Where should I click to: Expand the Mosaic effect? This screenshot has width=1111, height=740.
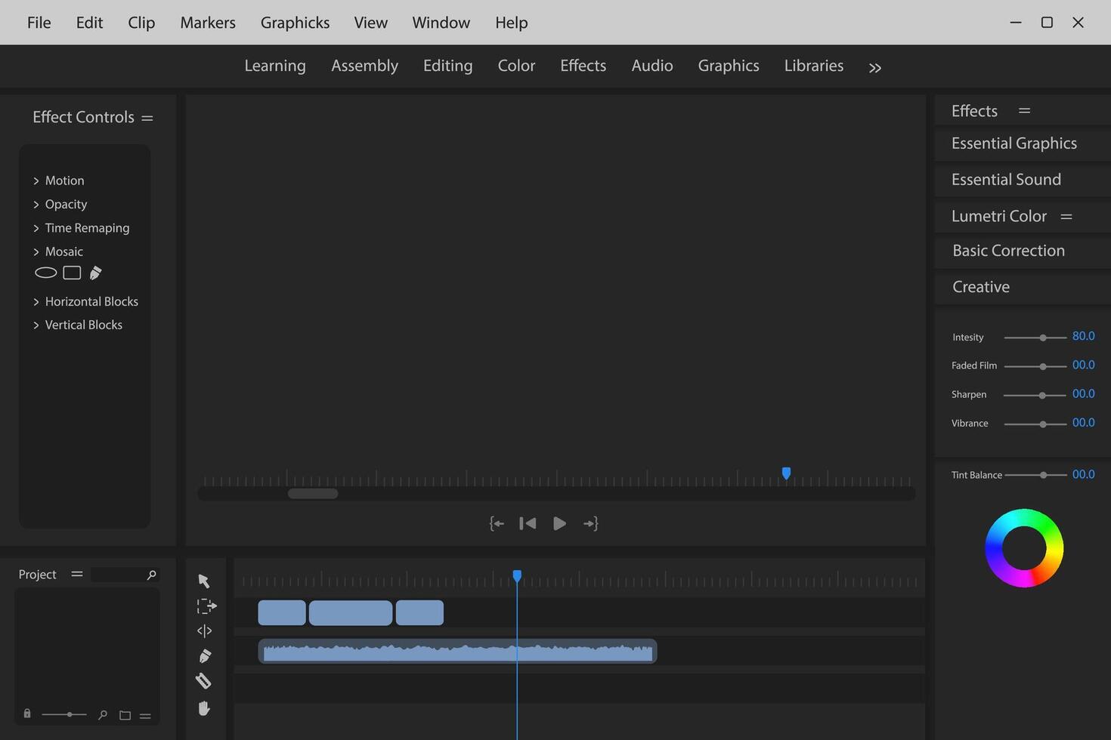(x=36, y=251)
